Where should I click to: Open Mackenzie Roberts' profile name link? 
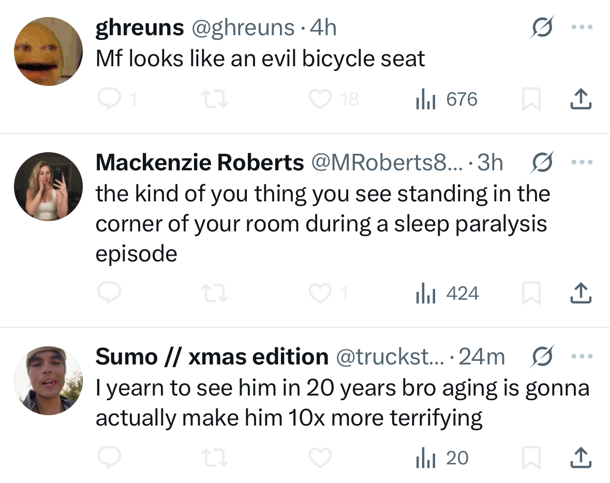pos(200,163)
